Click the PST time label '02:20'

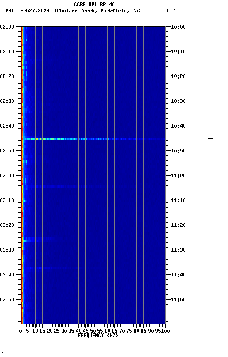(x=7, y=76)
